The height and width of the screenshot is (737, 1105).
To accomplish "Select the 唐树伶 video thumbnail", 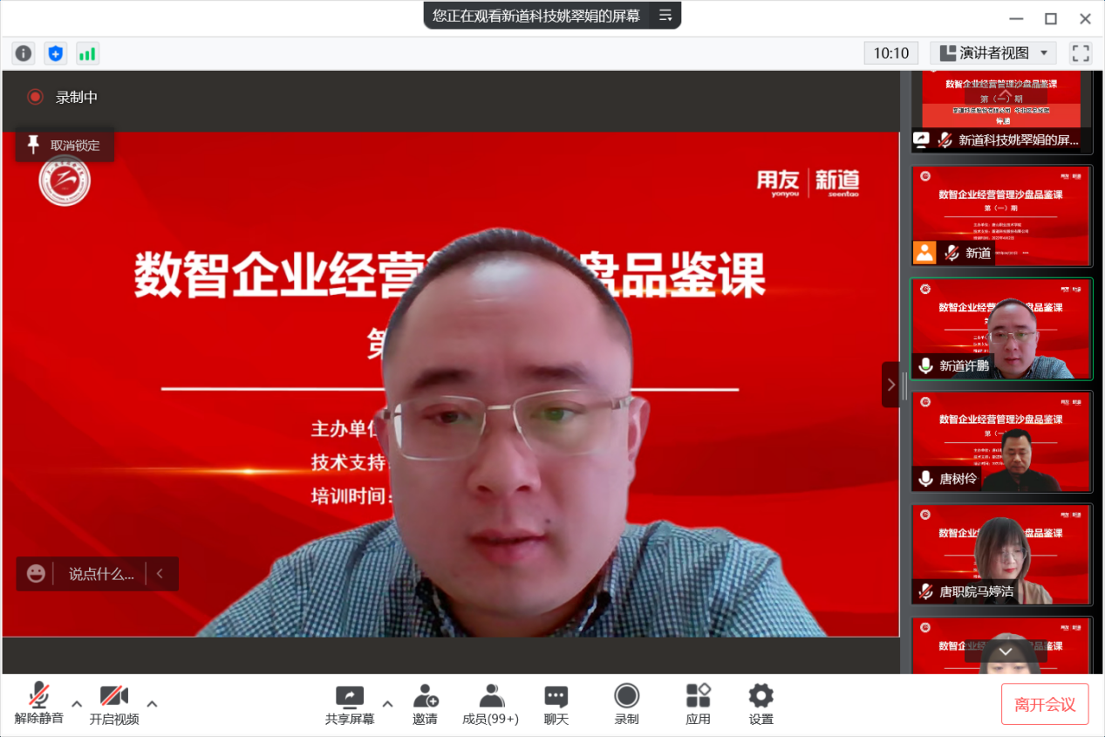I will tap(1001, 442).
